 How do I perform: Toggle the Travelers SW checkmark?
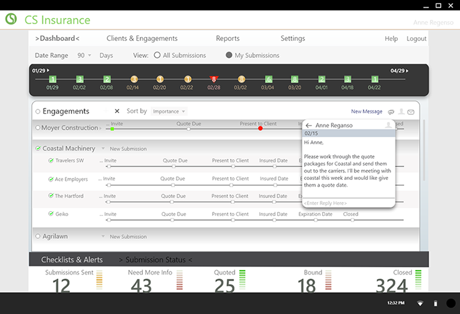pos(51,161)
